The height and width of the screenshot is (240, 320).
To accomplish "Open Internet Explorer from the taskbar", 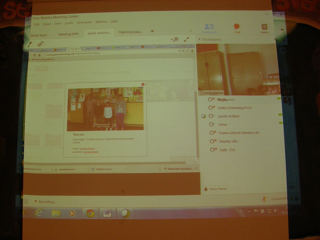I will [x=39, y=213].
